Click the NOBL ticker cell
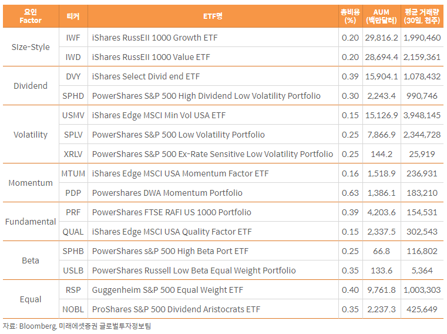 [73, 309]
